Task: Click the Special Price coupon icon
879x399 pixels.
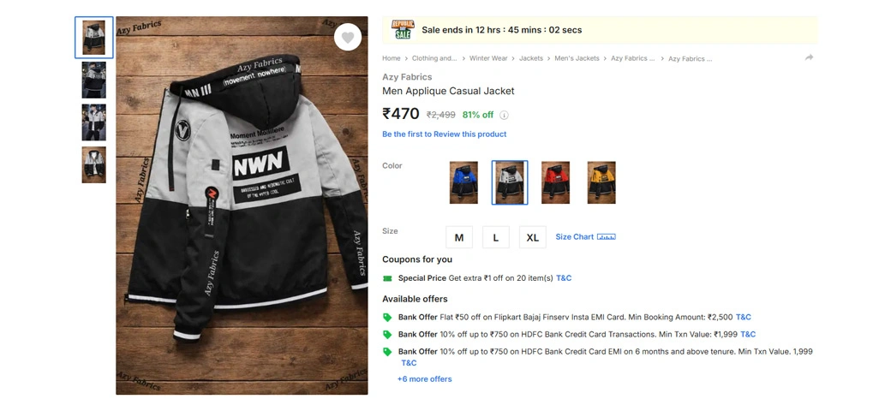Action: click(387, 278)
